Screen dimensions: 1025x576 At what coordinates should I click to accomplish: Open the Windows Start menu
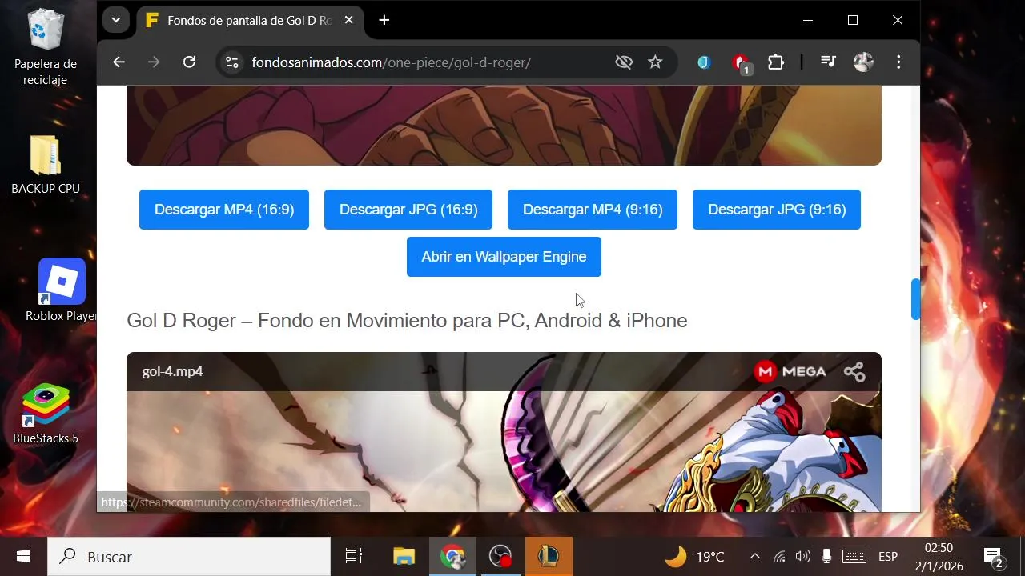23,556
